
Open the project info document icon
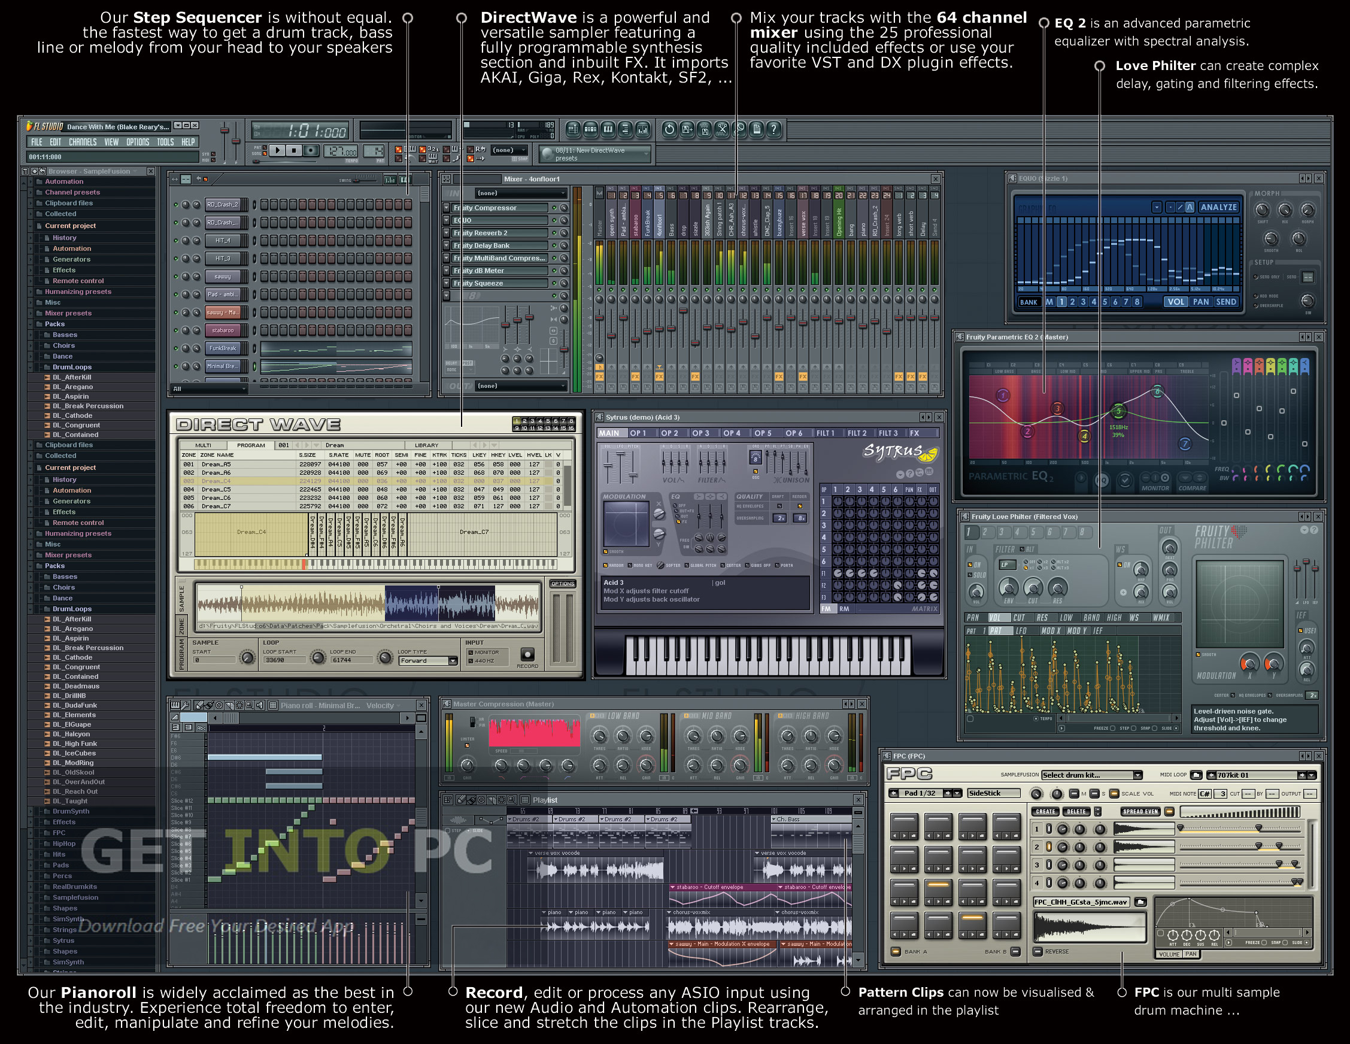click(x=757, y=129)
